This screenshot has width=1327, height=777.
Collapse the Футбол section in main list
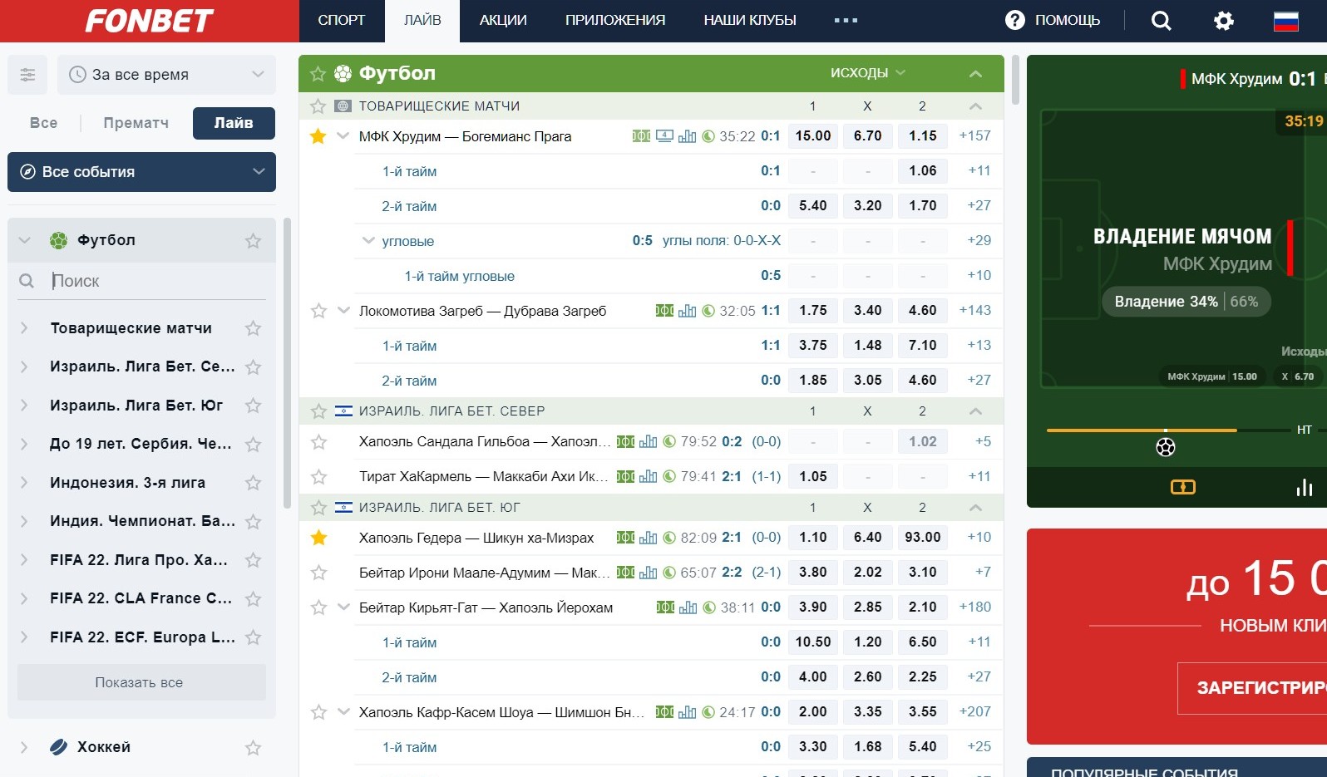pos(975,74)
